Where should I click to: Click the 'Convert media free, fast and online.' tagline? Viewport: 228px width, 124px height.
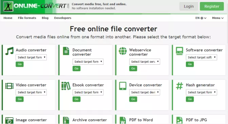tap(99, 4)
